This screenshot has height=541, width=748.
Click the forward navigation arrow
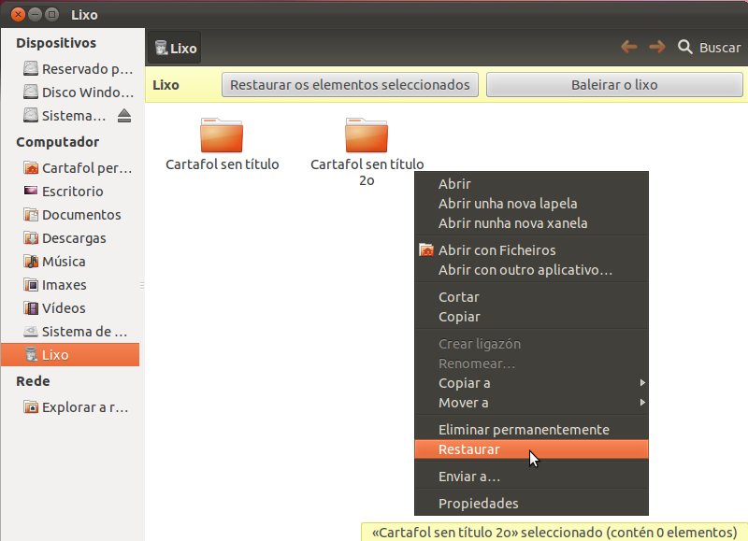[x=657, y=47]
